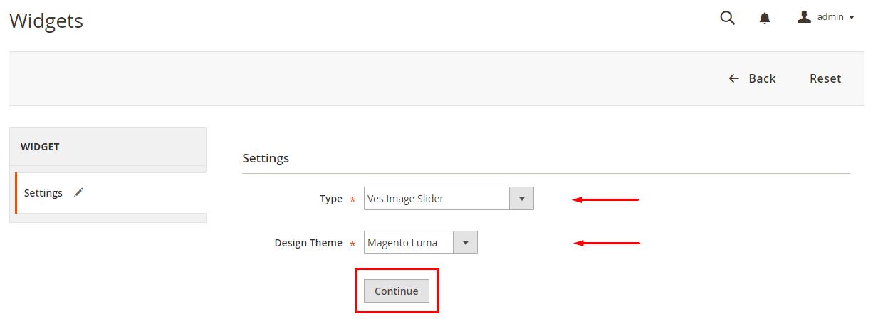This screenshot has width=878, height=319.
Task: Click the Reset button
Action: pyautogui.click(x=825, y=78)
